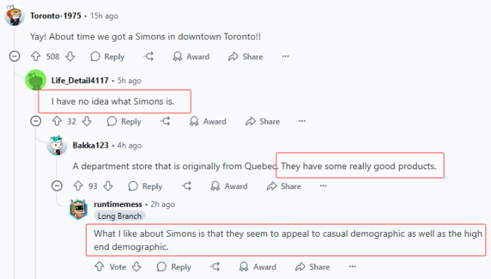Open more options on Toronto-1975's comment
This screenshot has height=279, width=491.
point(285,56)
